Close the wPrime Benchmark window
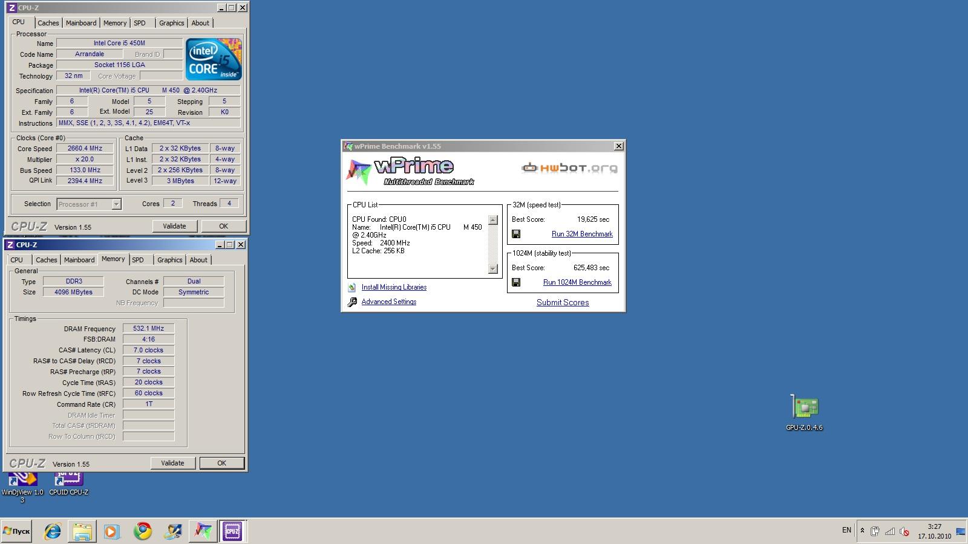The image size is (968, 544). pos(618,146)
